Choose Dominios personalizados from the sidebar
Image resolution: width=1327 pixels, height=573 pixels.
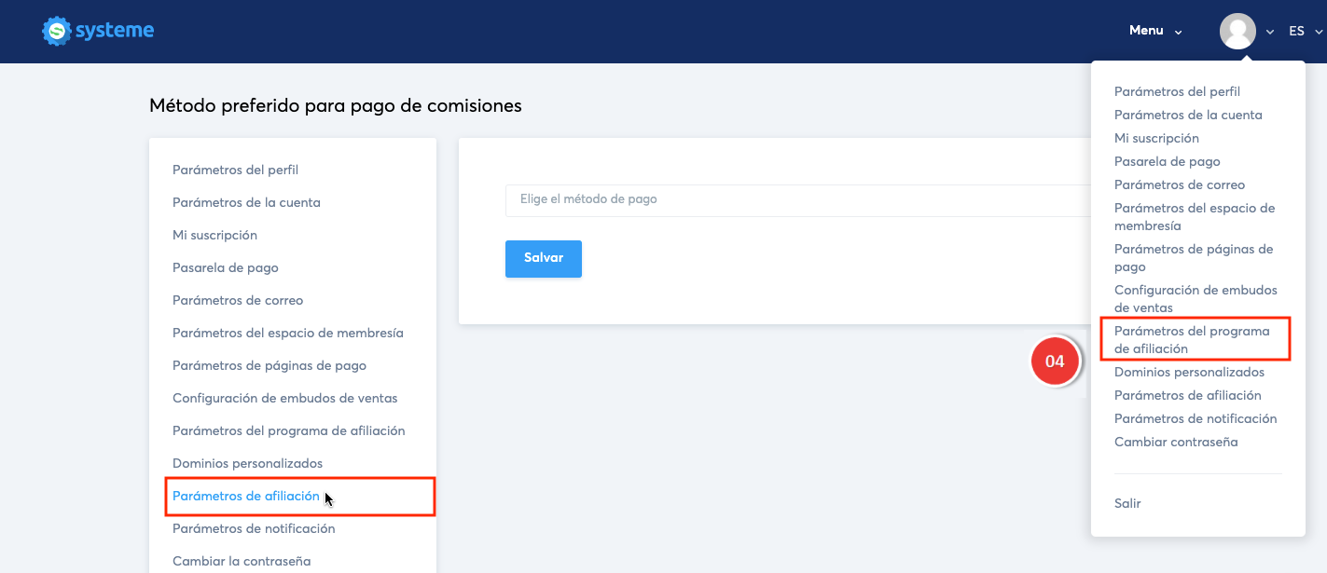point(247,463)
